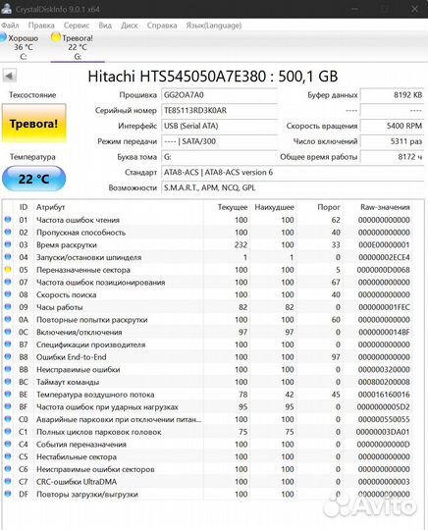428x530 pixels.
Task: Click the CrystalDiskInfo app icon in title bar
Action: point(6,9)
